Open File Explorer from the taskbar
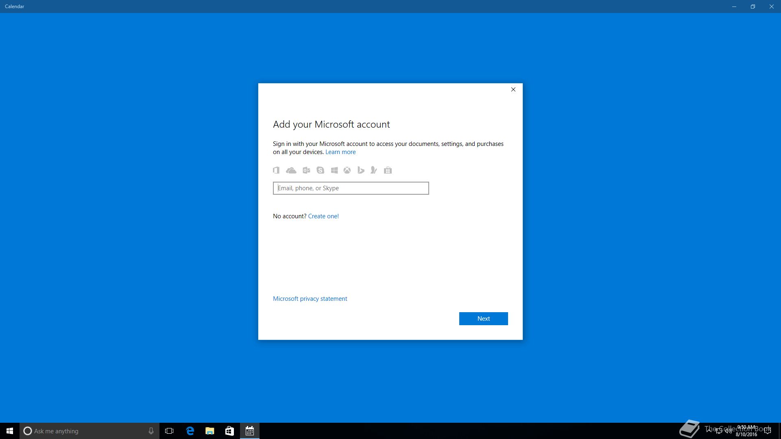The width and height of the screenshot is (781, 439). point(210,431)
